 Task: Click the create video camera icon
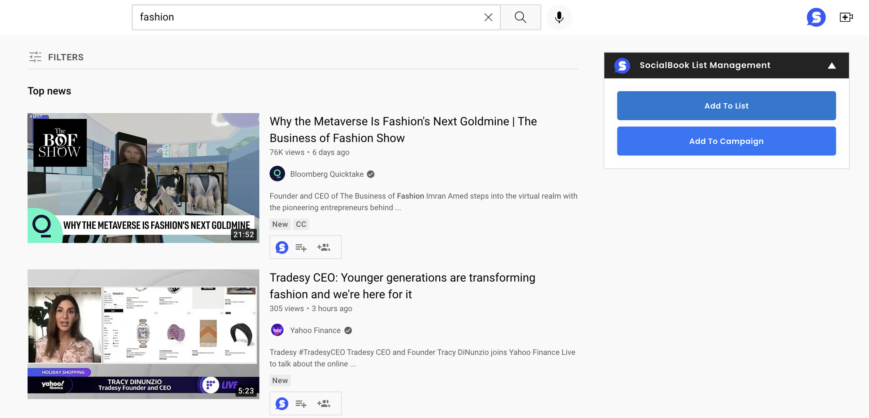point(846,17)
